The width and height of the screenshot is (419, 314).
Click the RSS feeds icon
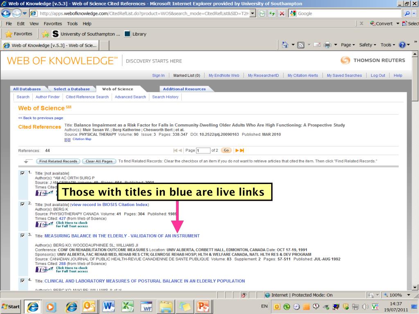(x=301, y=45)
